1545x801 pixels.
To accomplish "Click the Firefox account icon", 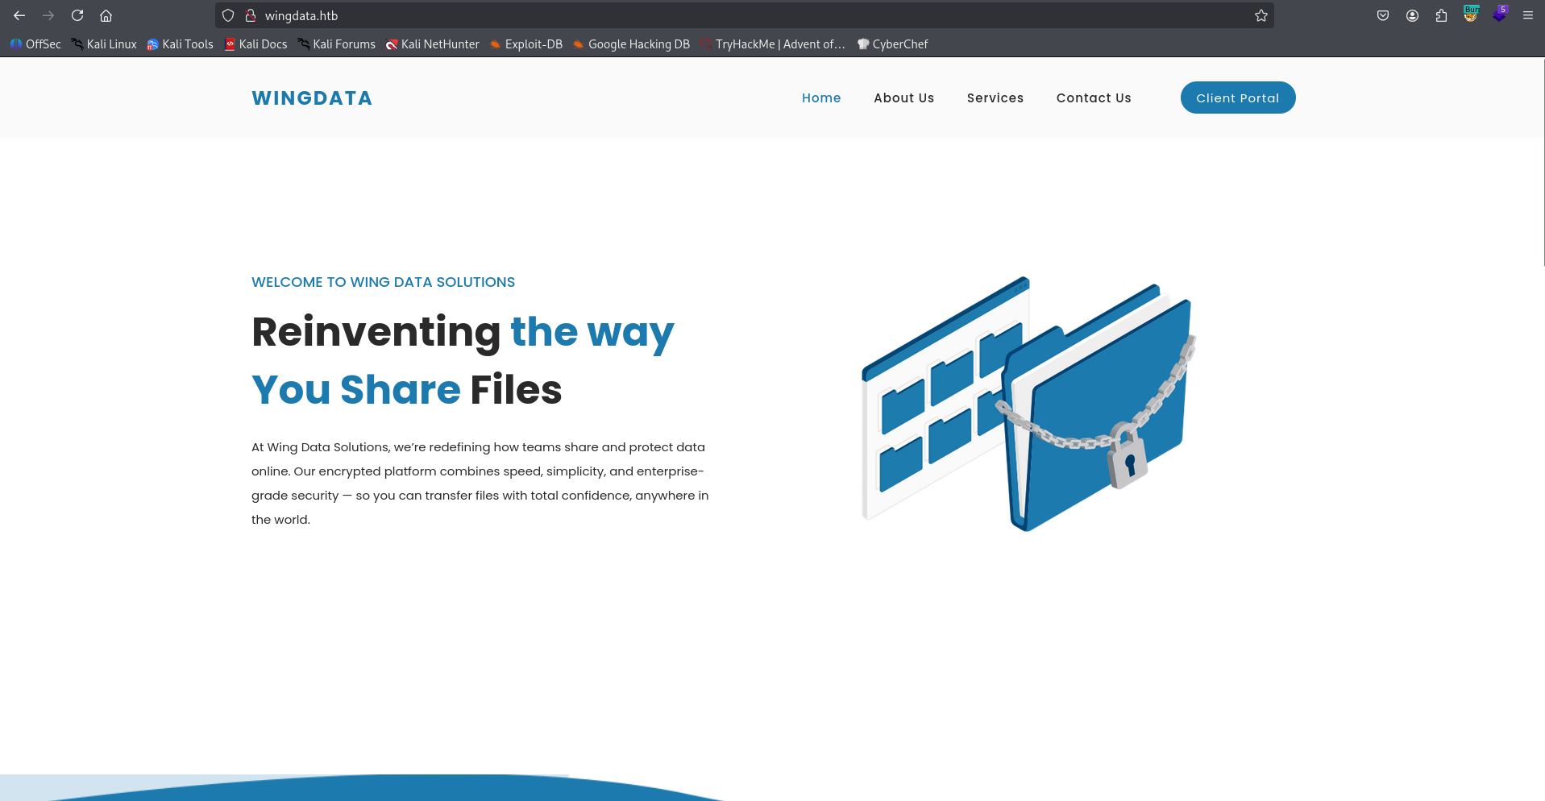I will [1412, 15].
